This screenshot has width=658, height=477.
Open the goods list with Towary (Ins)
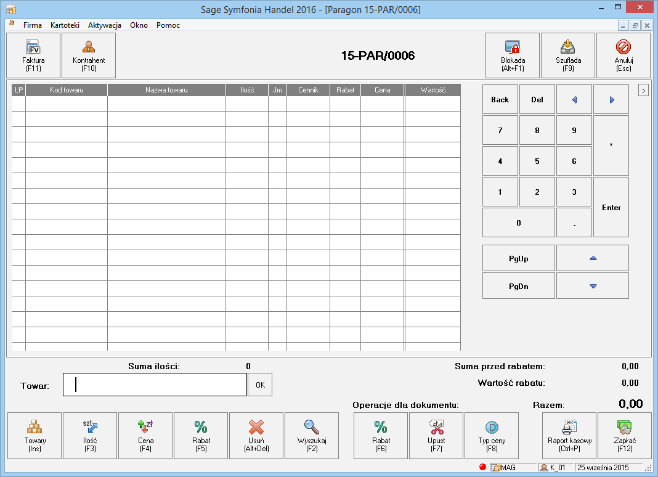point(35,436)
